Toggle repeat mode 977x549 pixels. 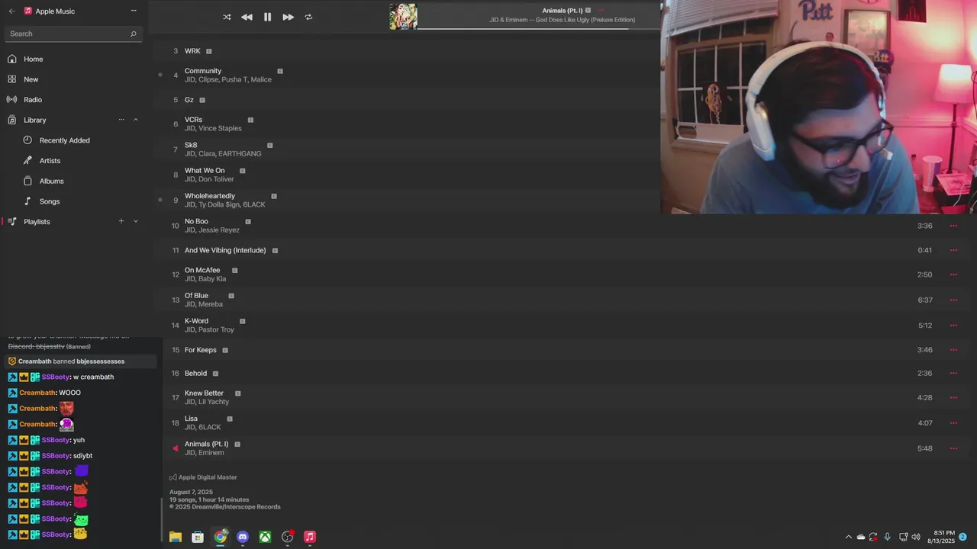308,17
